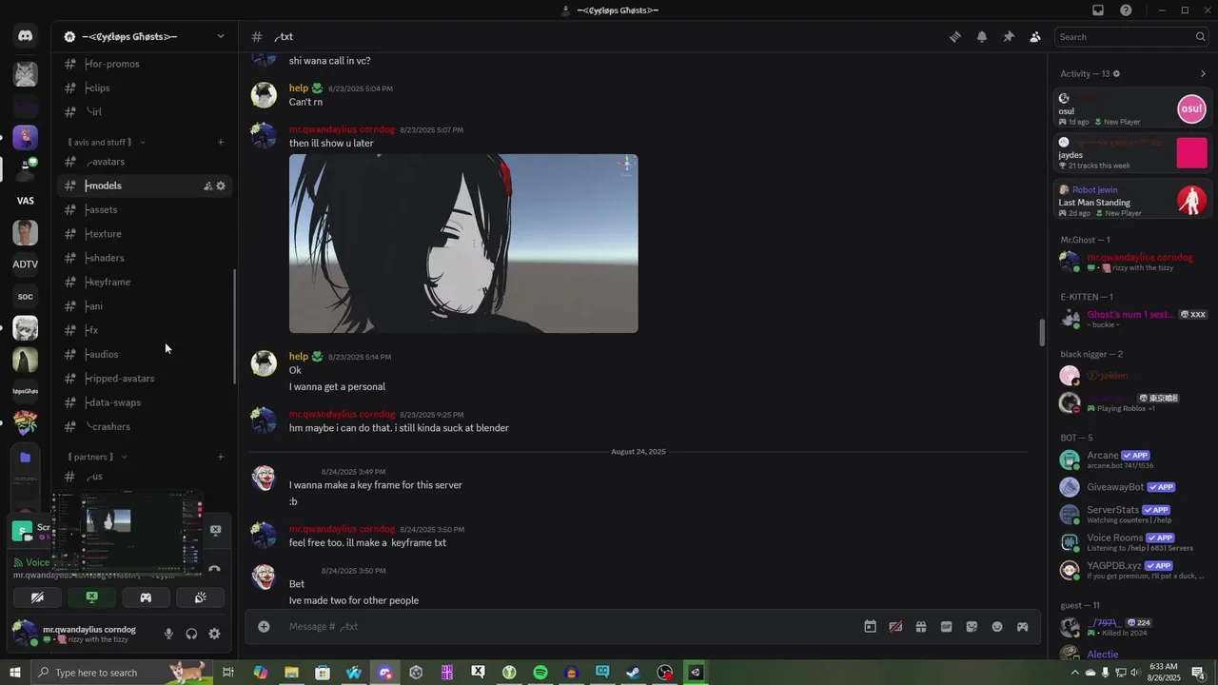The image size is (1218, 685).
Task: Show hidden system tray icons
Action: (x=1074, y=673)
